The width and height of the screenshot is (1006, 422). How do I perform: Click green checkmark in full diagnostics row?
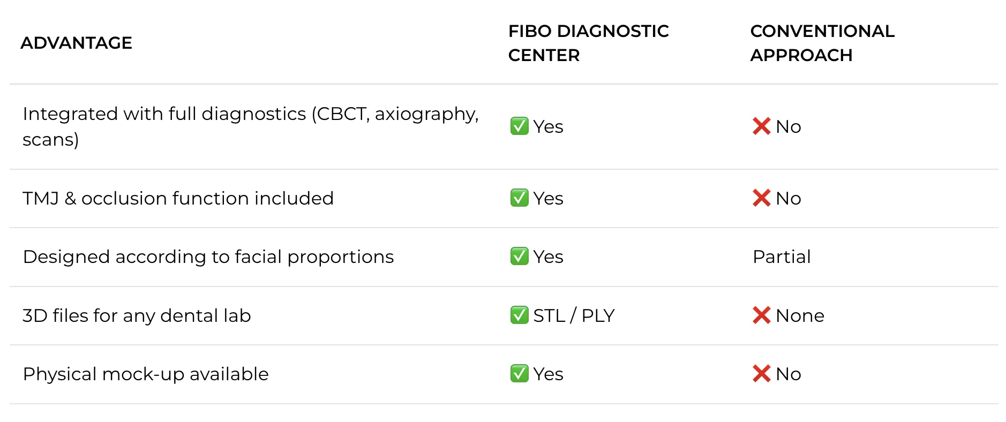(519, 126)
